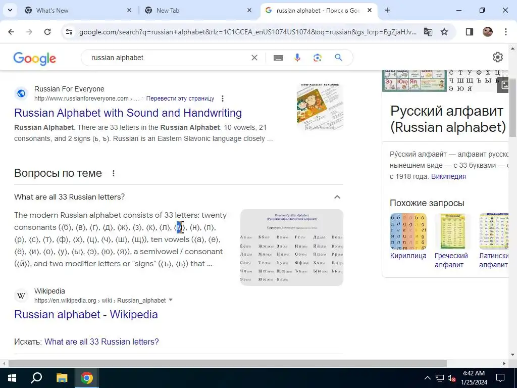Show hidden system tray icons

[427, 378]
